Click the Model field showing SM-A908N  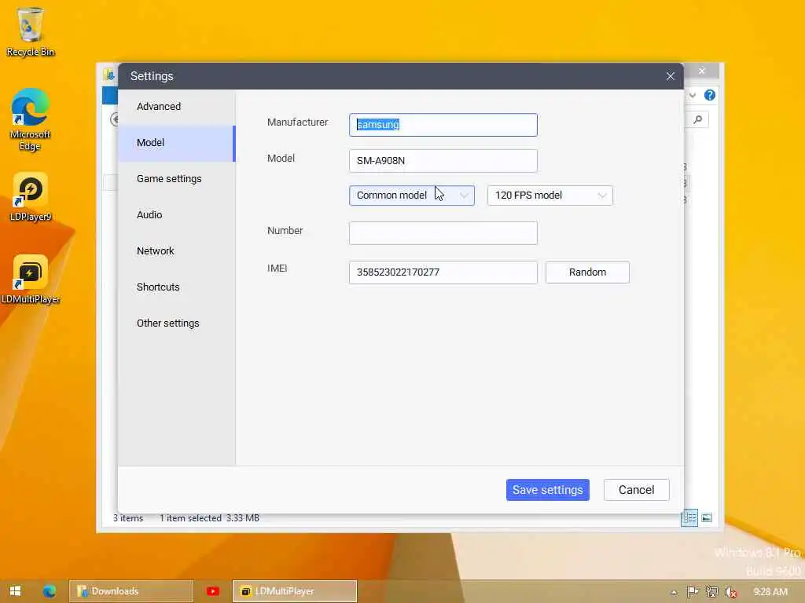click(443, 161)
